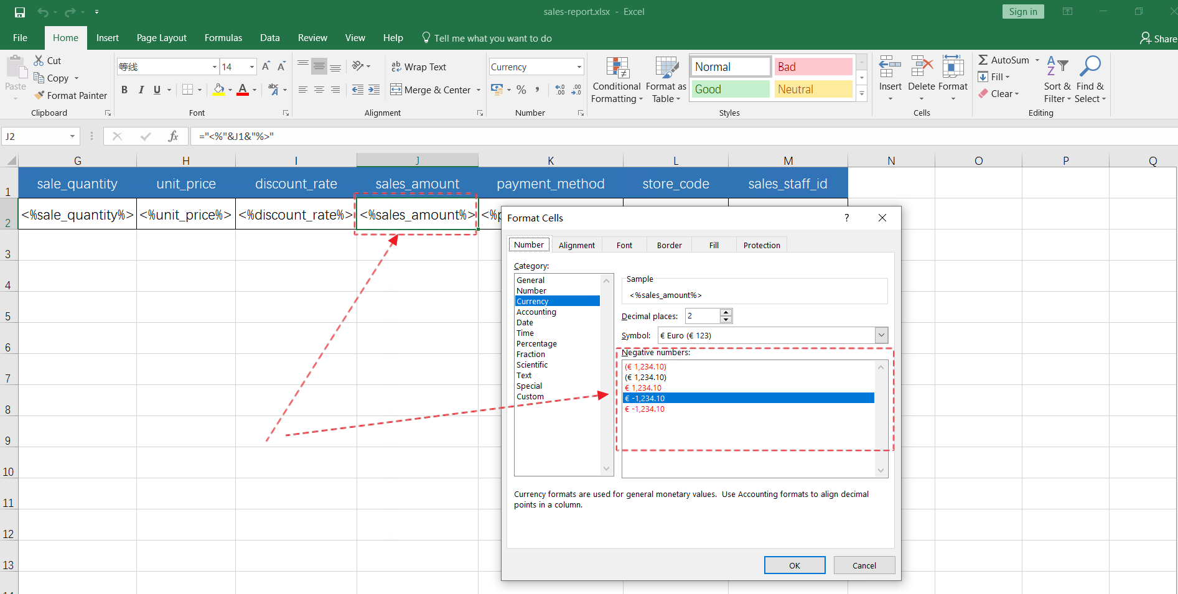Open Font dialog launcher

286,113
